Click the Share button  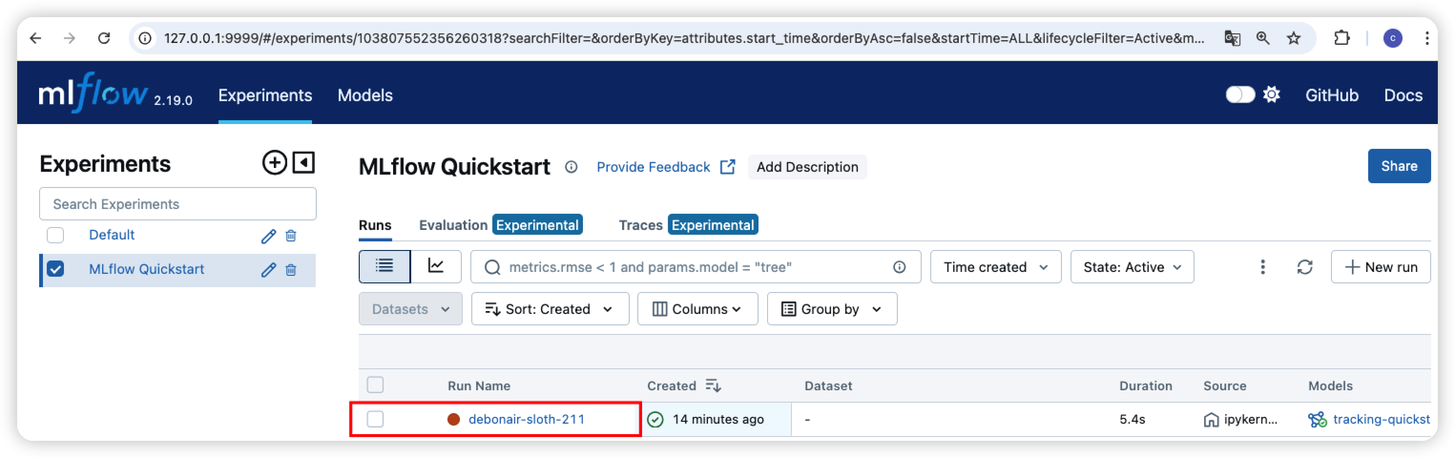tap(1399, 166)
